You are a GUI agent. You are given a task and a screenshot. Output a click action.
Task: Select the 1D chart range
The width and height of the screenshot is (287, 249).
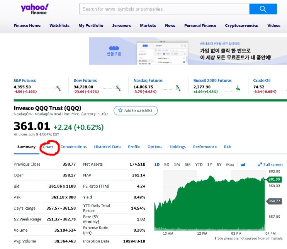pos(157,164)
